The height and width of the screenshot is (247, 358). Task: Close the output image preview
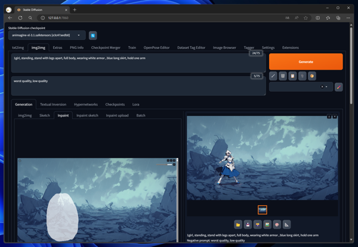[335, 117]
